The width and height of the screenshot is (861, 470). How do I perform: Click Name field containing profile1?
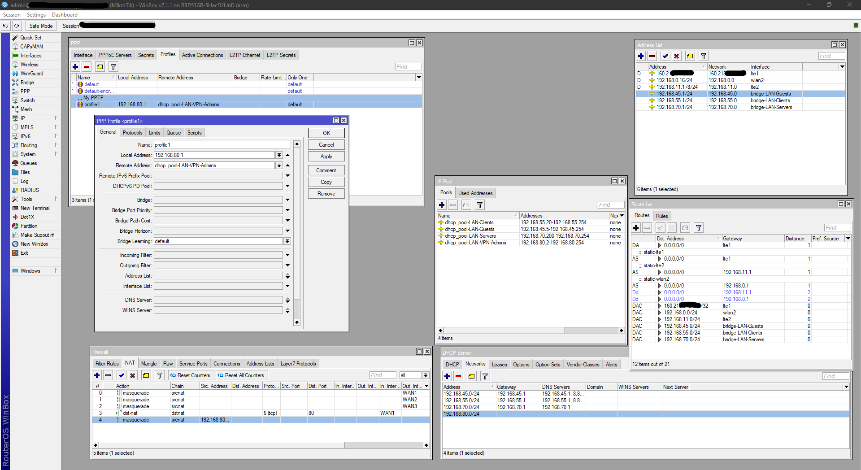[x=222, y=145]
